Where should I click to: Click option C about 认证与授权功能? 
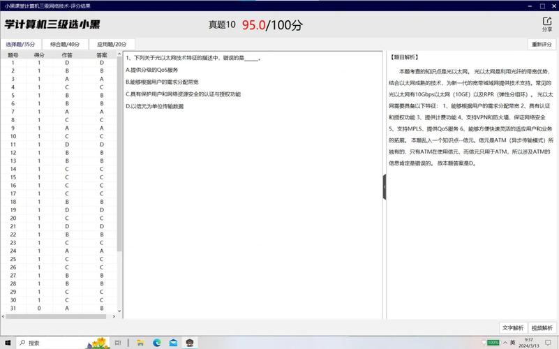coord(184,94)
